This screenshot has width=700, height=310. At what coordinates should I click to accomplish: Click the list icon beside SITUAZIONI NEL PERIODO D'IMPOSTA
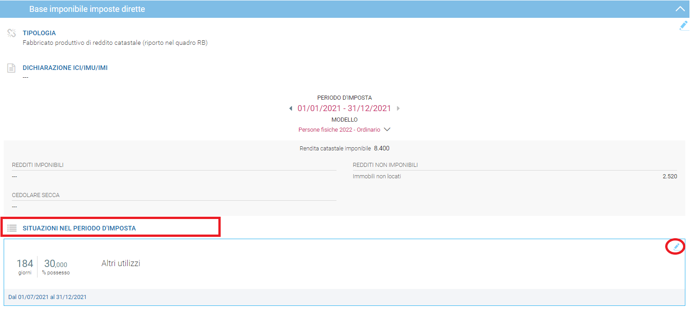pos(12,228)
